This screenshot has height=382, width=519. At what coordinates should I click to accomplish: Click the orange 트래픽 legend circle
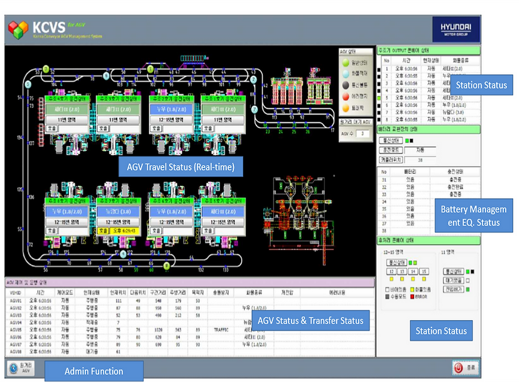[x=346, y=107]
